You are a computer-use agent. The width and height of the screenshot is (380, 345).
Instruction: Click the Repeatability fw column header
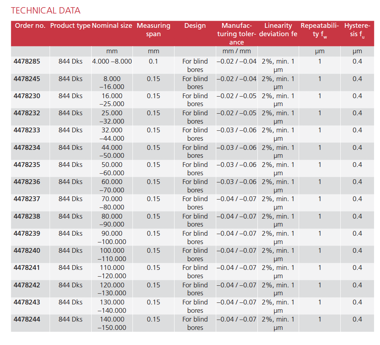320,30
